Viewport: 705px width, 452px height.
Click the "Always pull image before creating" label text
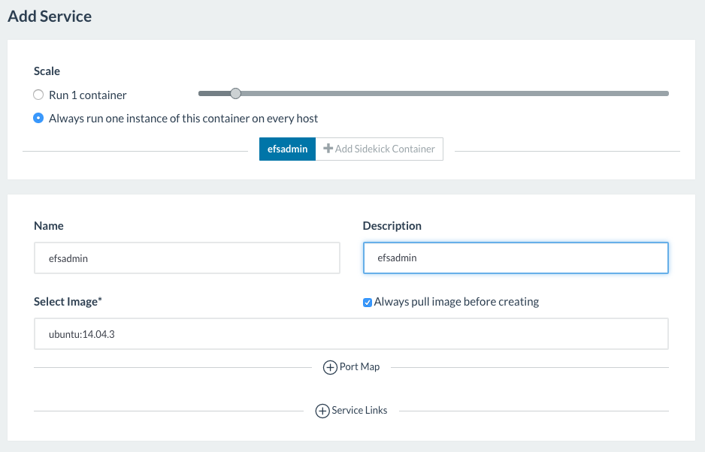[456, 302]
